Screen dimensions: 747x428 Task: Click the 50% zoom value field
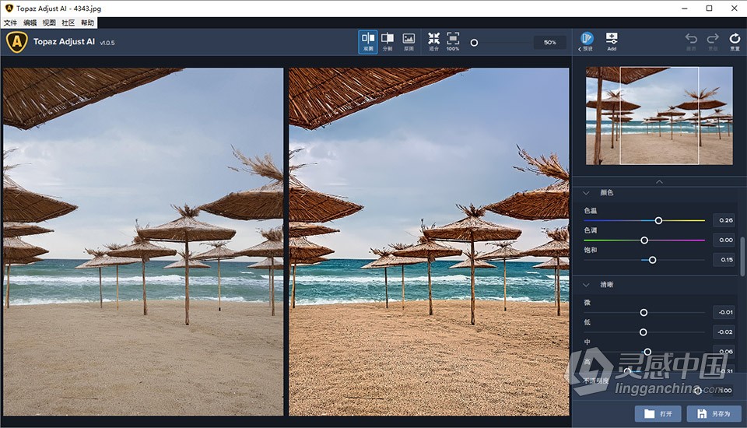click(x=550, y=43)
